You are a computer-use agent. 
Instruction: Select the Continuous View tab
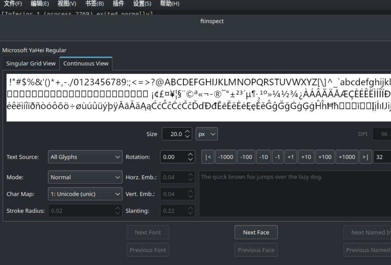[x=86, y=64]
